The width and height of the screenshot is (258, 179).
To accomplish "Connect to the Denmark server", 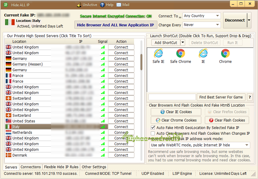I will click(x=121, y=155).
